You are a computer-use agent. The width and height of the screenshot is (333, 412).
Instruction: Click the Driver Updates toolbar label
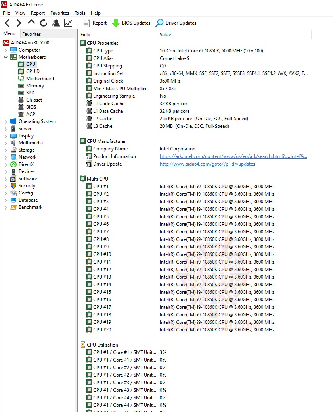click(x=181, y=23)
